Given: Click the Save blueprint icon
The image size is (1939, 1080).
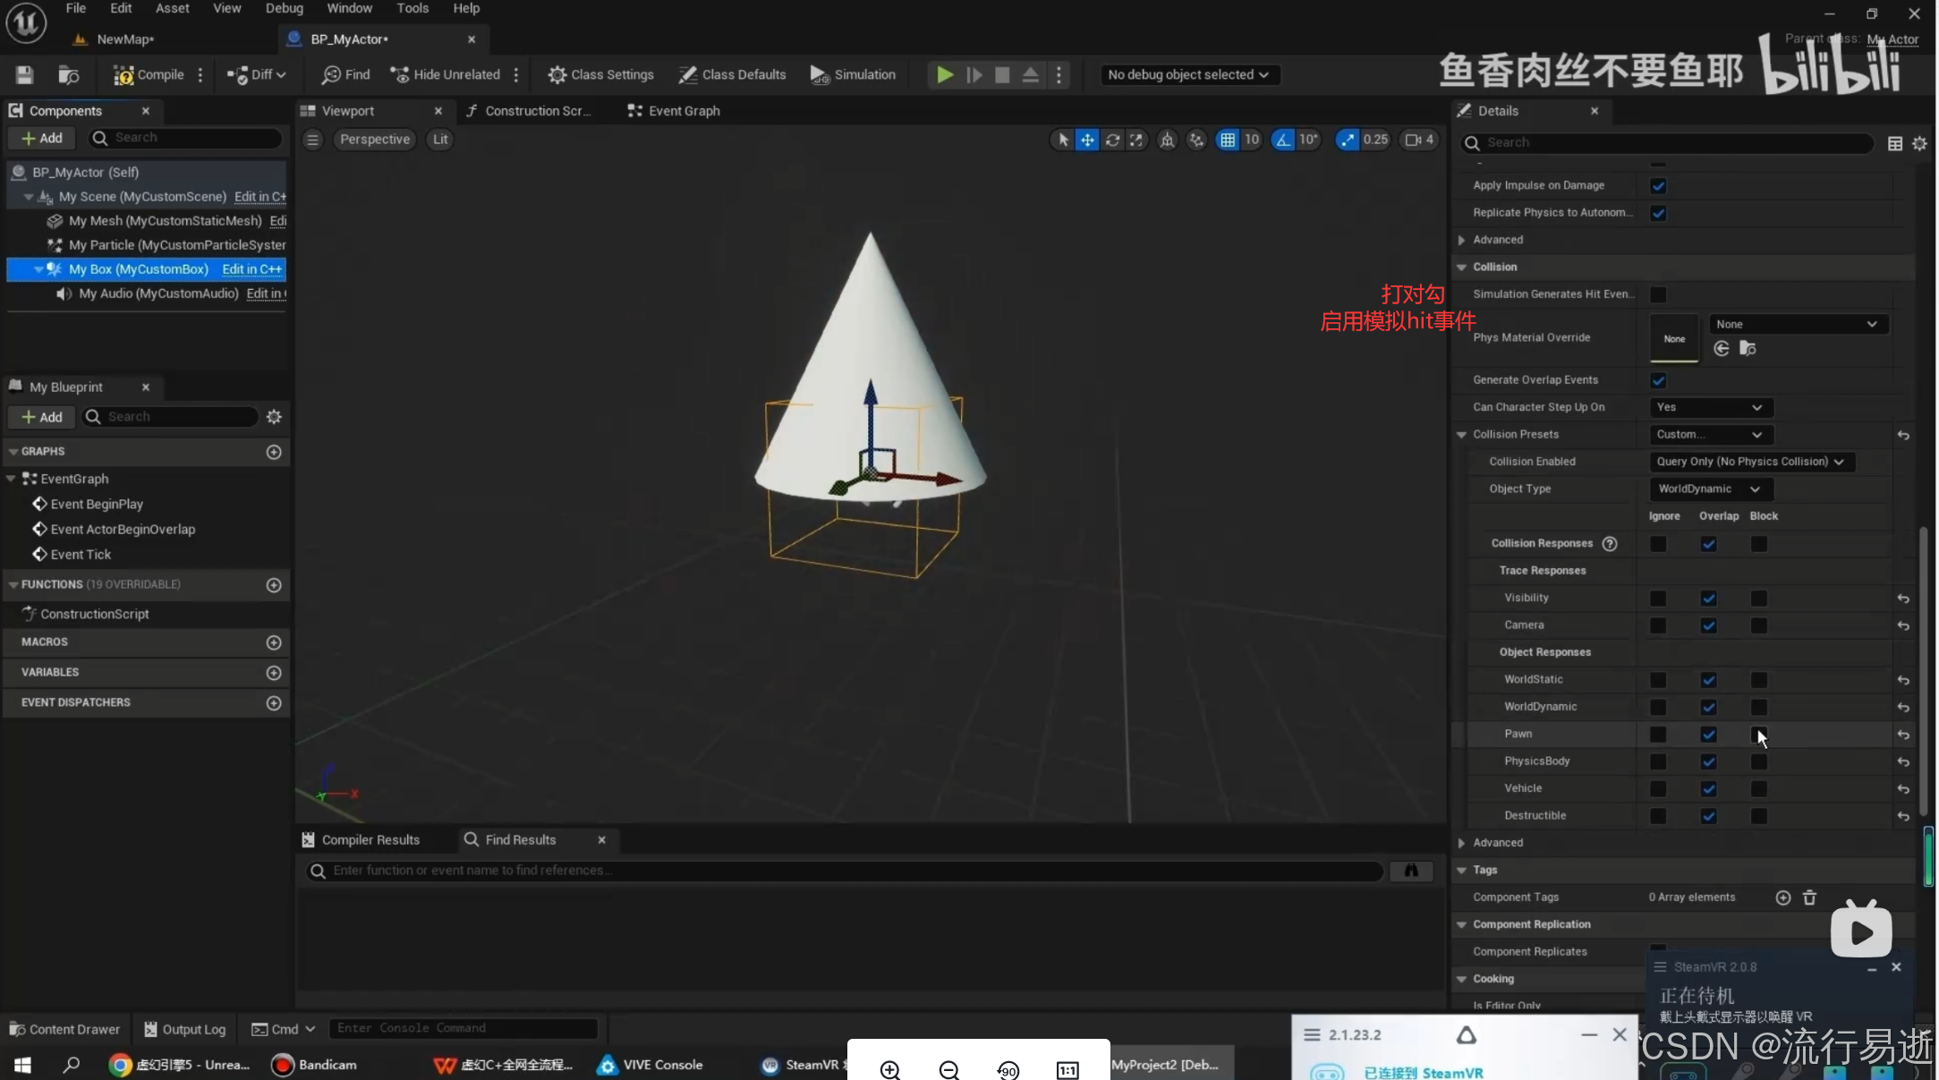Looking at the screenshot, I should click(25, 75).
